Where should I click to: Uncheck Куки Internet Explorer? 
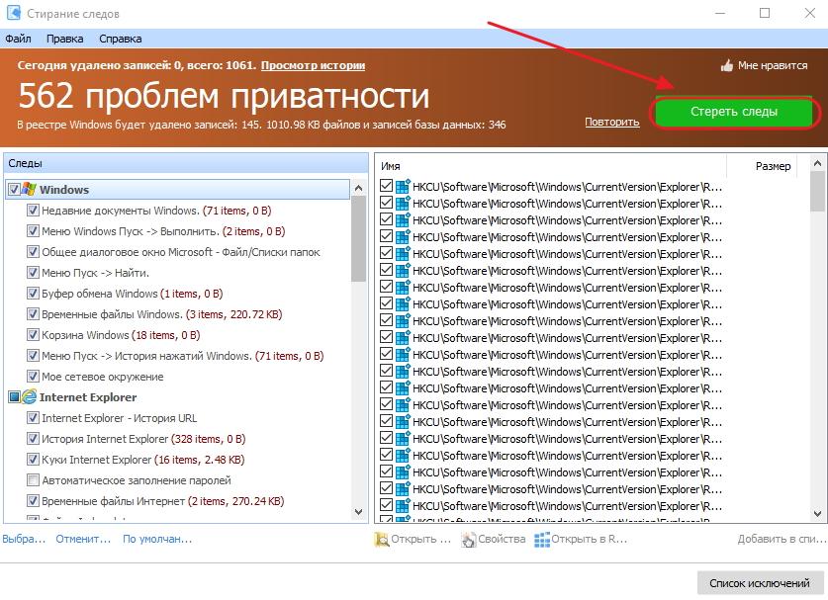(x=33, y=460)
